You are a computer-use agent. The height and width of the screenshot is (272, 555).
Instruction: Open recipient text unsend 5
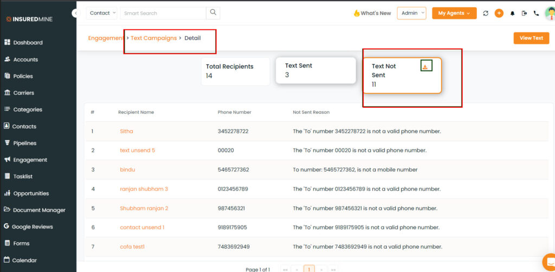point(137,150)
